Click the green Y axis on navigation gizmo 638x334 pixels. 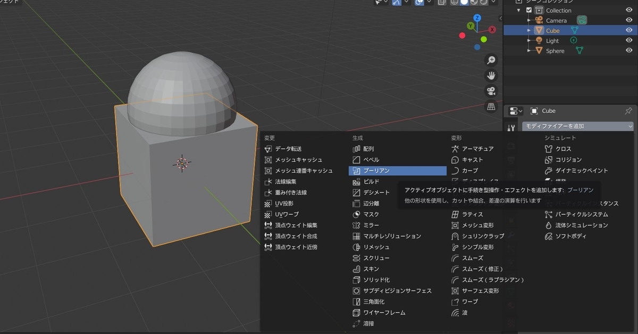[x=471, y=25]
